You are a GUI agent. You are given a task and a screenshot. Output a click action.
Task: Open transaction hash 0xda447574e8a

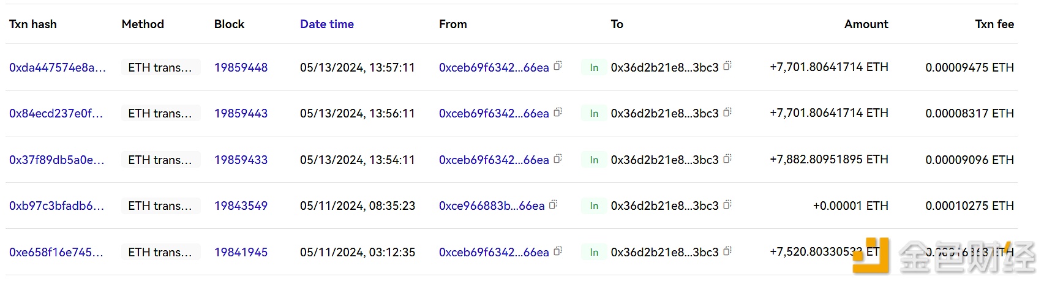coord(58,68)
